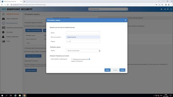This screenshot has height=97, width=173.
Task: Click the power icon at header's right end
Action: tap(171, 9)
